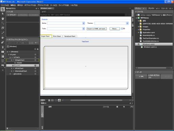Click the Files panel horizontal scrollbar
The width and height of the screenshot is (174, 131).
click(152, 68)
